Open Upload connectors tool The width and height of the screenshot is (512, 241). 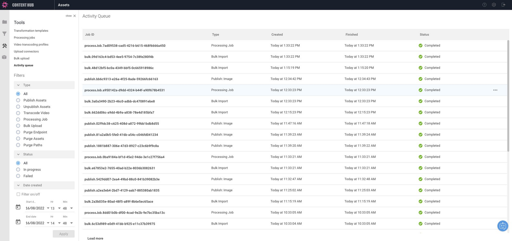(26, 52)
